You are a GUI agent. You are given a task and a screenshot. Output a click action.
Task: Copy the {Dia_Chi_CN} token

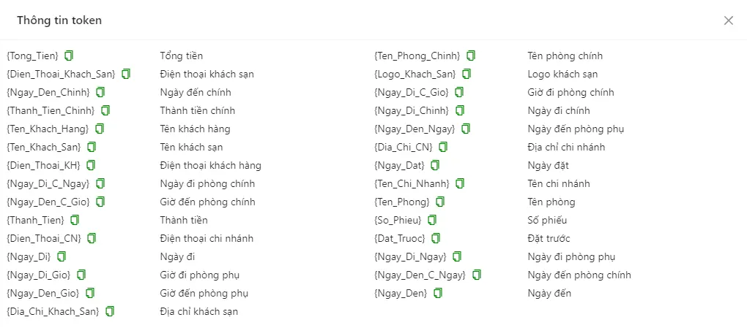pyautogui.click(x=444, y=147)
